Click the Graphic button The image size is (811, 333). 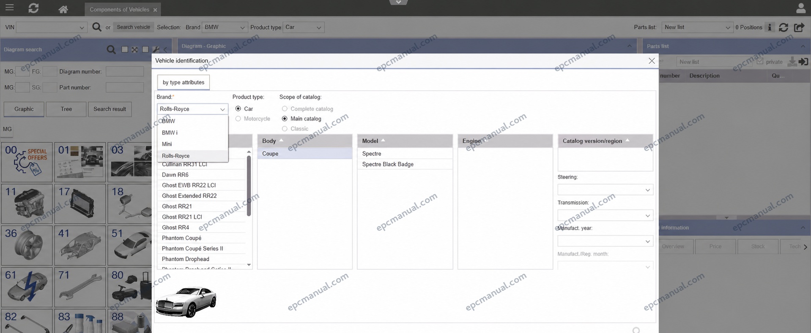(24, 109)
